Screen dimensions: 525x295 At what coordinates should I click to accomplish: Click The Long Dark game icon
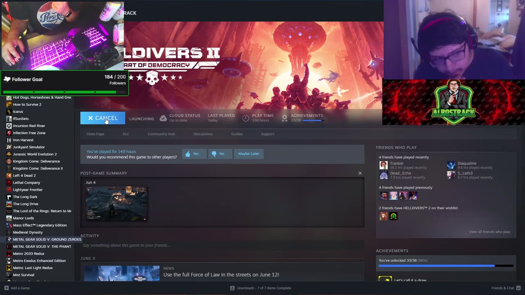click(9, 197)
